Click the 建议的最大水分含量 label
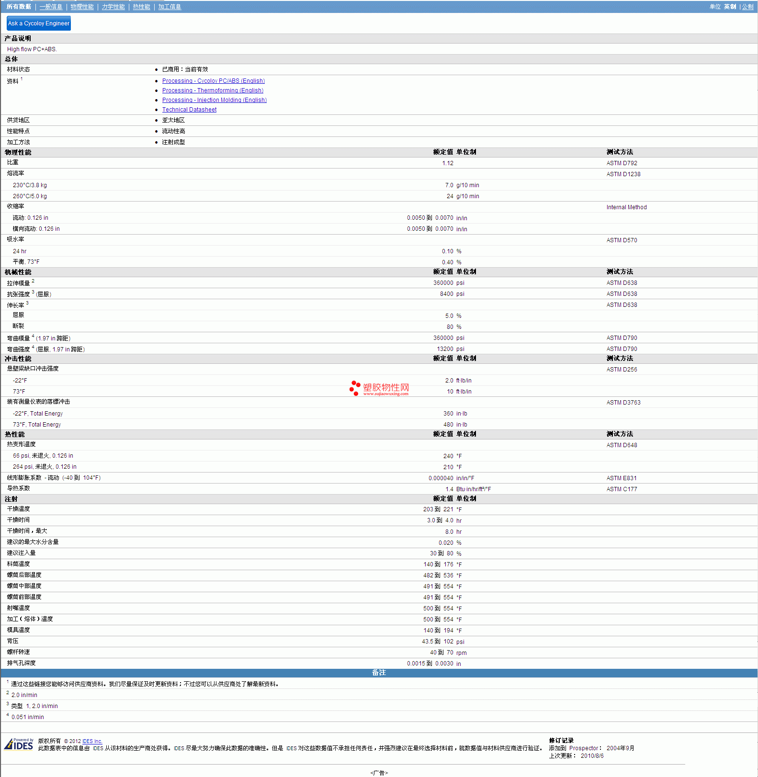This screenshot has height=777, width=758. tap(33, 542)
